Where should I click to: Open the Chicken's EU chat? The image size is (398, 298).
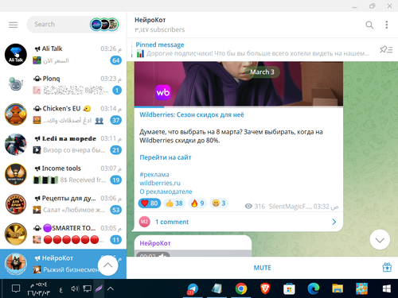tap(63, 114)
